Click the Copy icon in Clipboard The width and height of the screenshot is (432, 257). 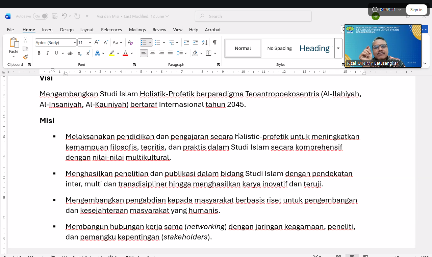pos(25,49)
